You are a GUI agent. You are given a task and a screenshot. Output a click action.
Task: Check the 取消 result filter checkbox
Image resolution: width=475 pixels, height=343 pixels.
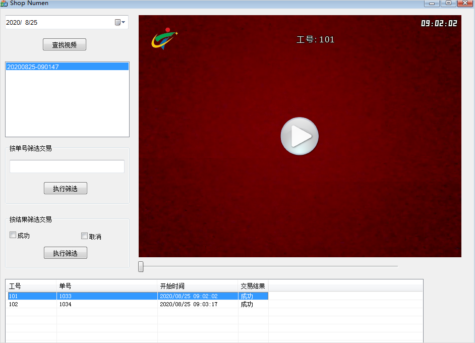[85, 236]
